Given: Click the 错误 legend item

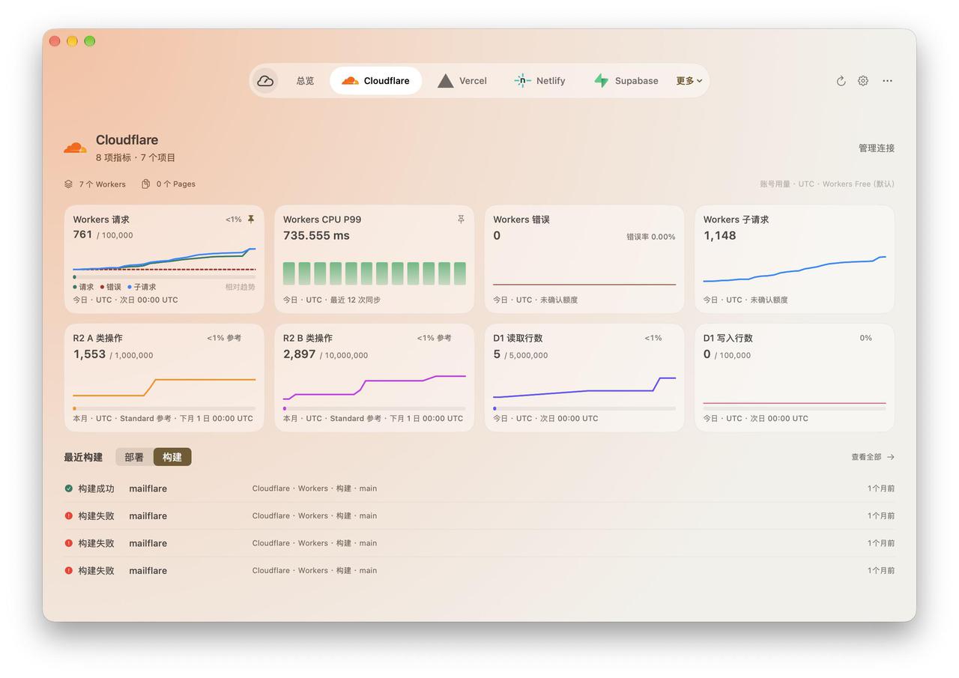Looking at the screenshot, I should (111, 287).
